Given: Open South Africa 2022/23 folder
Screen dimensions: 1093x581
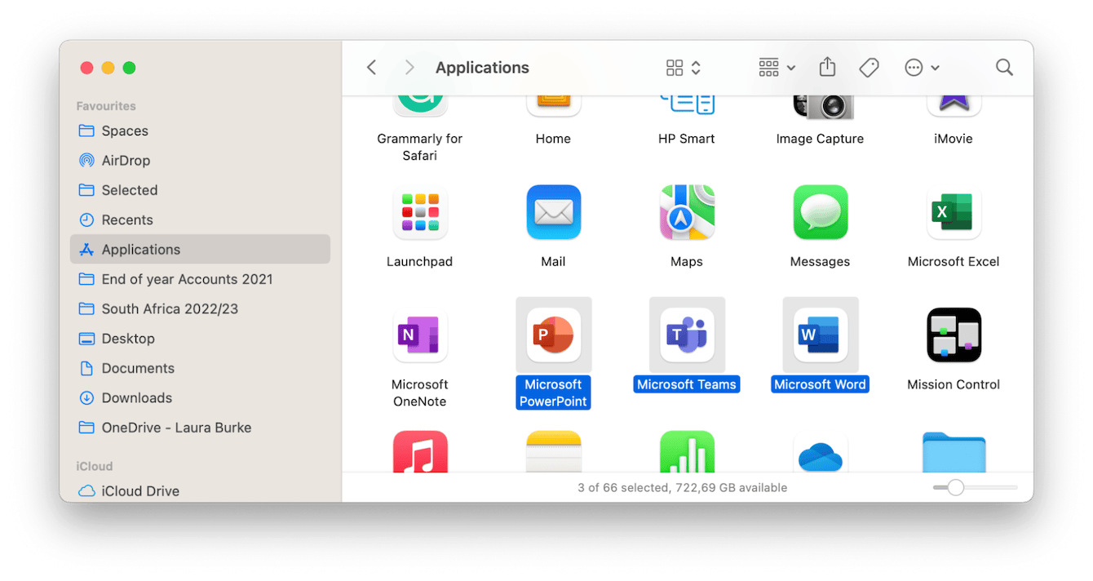Looking at the screenshot, I should (x=200, y=308).
